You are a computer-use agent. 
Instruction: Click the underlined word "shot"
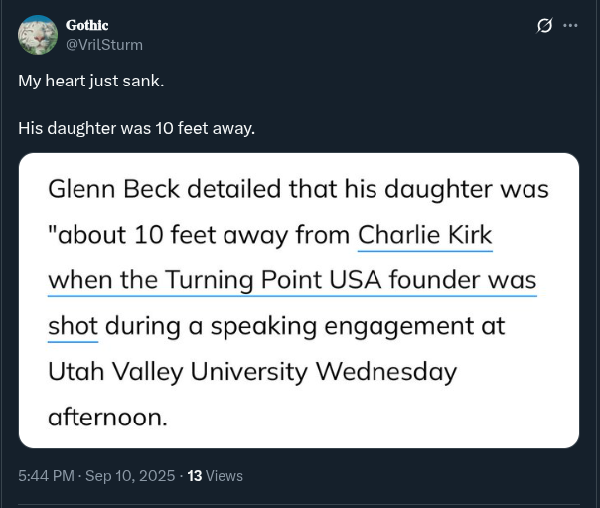[73, 326]
